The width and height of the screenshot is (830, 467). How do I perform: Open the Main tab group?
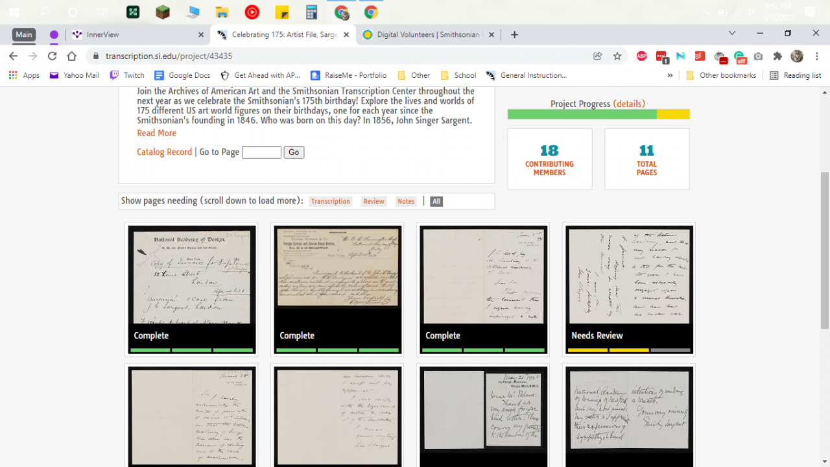tap(24, 34)
